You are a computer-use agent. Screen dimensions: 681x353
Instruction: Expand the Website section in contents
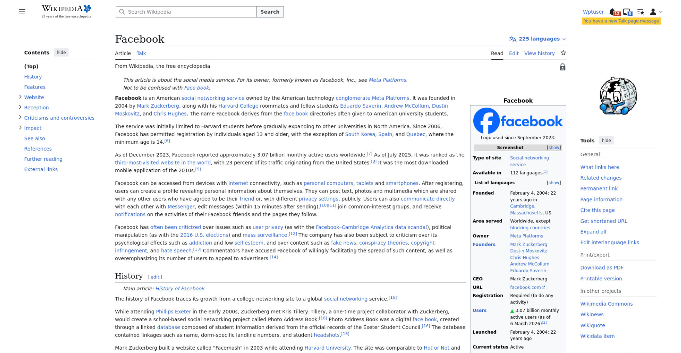(20, 97)
